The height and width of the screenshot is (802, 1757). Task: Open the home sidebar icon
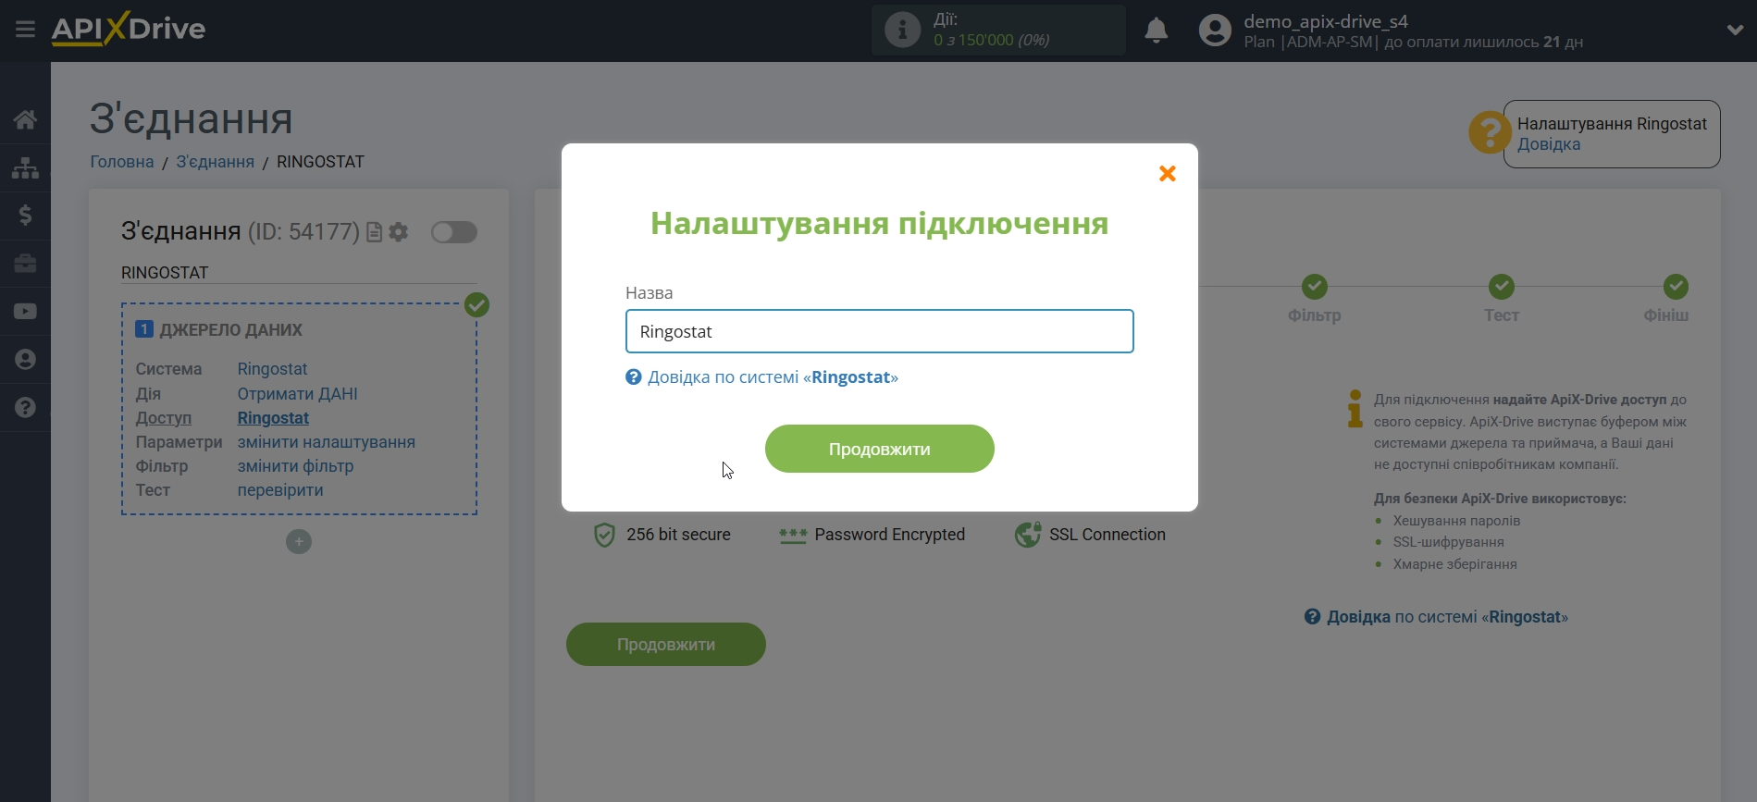[x=25, y=119]
